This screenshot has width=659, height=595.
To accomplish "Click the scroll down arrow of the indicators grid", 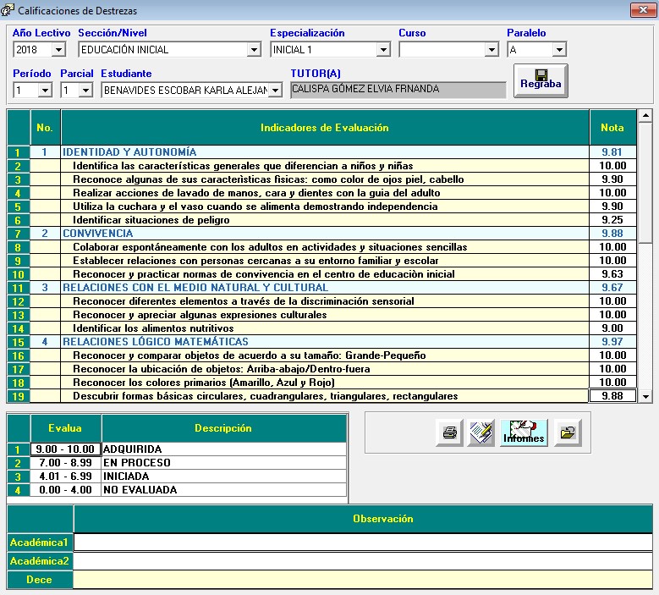I will click(x=645, y=396).
